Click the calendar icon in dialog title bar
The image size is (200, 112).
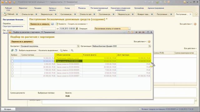132,32
